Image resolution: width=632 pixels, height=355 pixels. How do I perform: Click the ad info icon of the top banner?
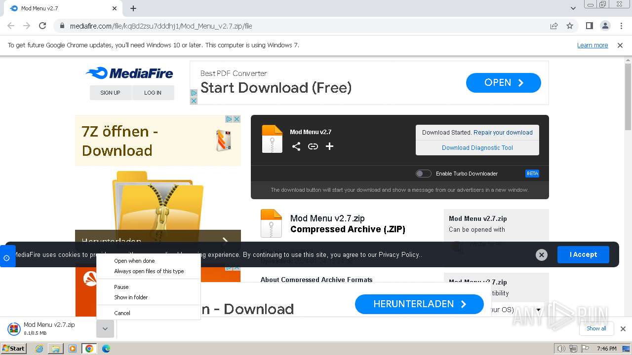click(x=194, y=93)
